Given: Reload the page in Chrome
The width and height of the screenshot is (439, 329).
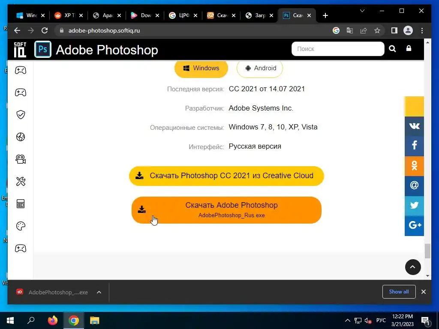Looking at the screenshot, I should 45,30.
